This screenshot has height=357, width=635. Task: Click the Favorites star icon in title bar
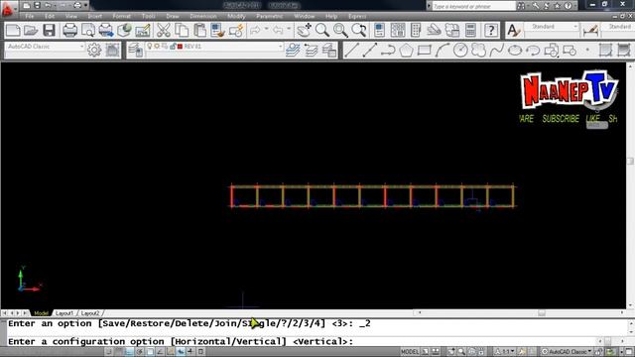(x=558, y=6)
